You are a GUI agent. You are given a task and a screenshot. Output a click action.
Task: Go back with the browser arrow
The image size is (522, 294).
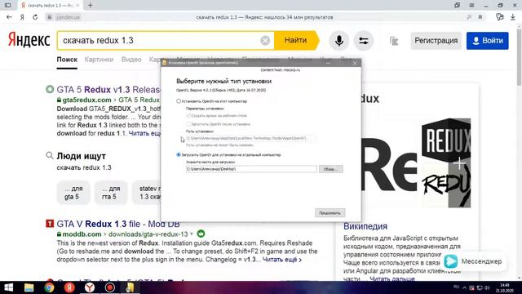[9, 17]
